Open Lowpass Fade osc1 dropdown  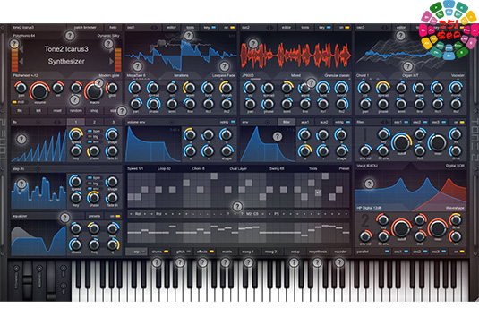pyautogui.click(x=224, y=75)
